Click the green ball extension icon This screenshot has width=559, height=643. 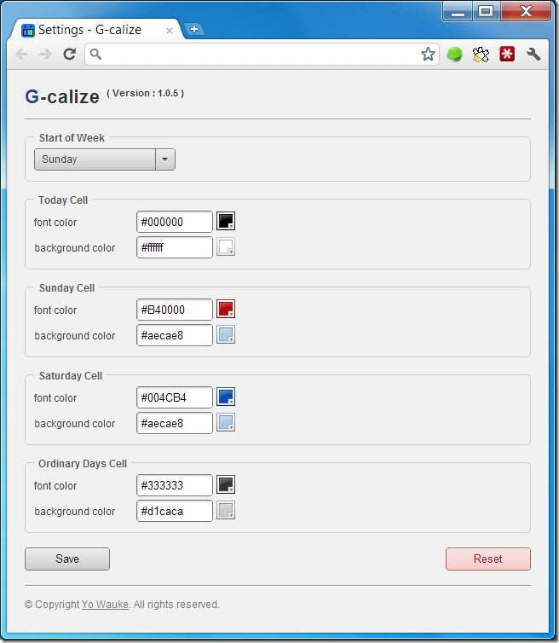point(454,54)
